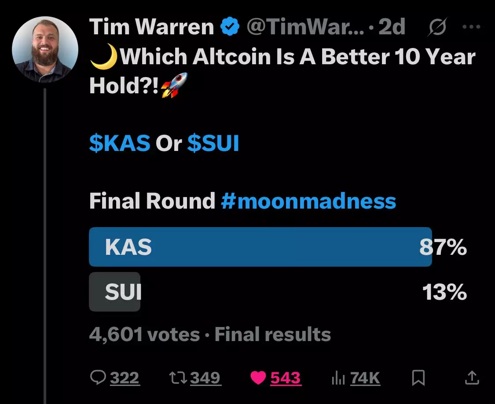Click the 322 replies count
The height and width of the screenshot is (404, 495).
tap(125, 378)
